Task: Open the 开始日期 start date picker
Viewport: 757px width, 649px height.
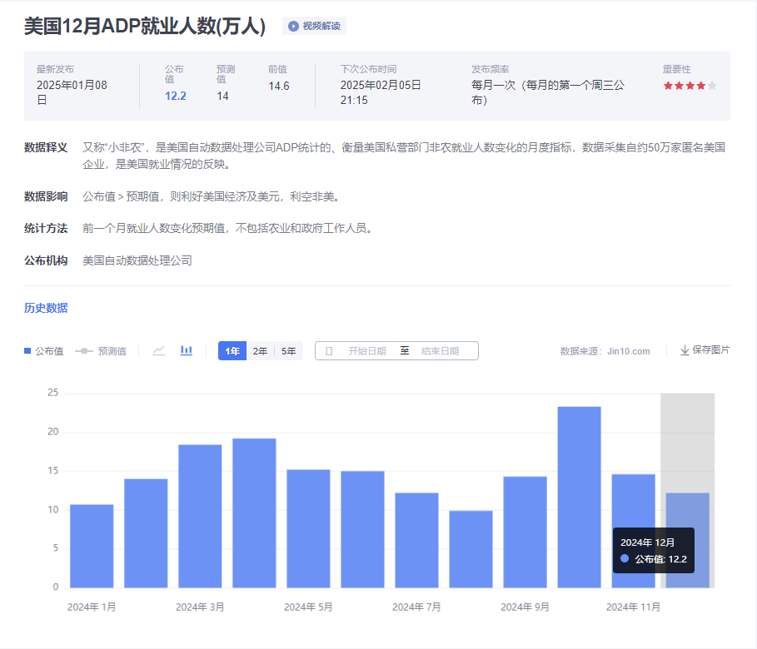Action: [x=366, y=351]
